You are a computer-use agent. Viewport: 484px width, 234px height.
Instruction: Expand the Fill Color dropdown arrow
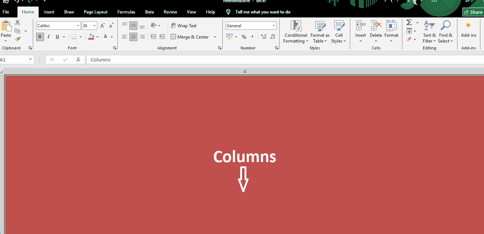point(98,37)
